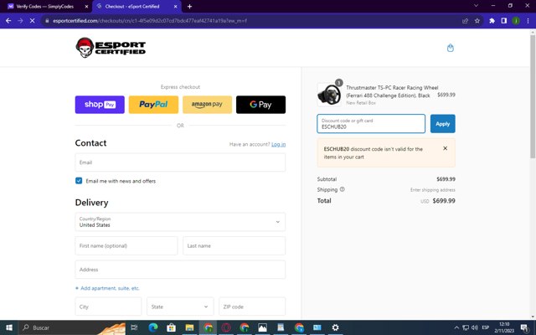Expand the Country/Region dropdown
536x335 pixels.
[x=180, y=222]
